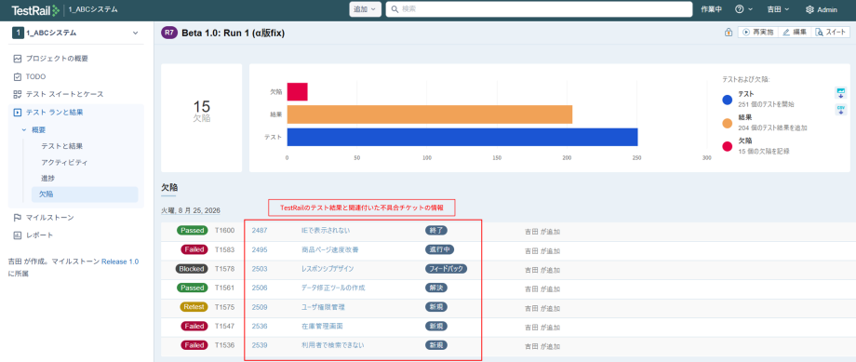This screenshot has height=362, width=856.
Task: Select テストと結果 submenu item
Action: point(61,146)
